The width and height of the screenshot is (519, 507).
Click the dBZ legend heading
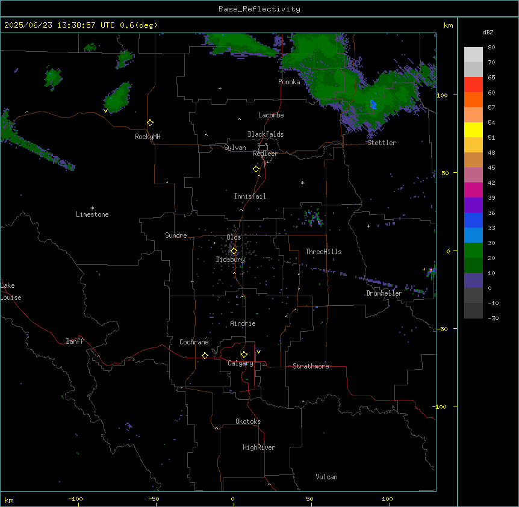tap(488, 33)
